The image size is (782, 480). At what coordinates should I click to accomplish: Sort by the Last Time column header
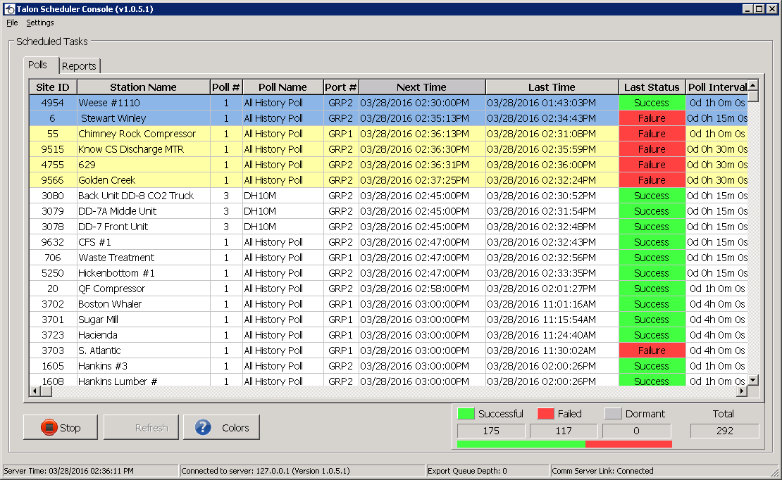552,87
